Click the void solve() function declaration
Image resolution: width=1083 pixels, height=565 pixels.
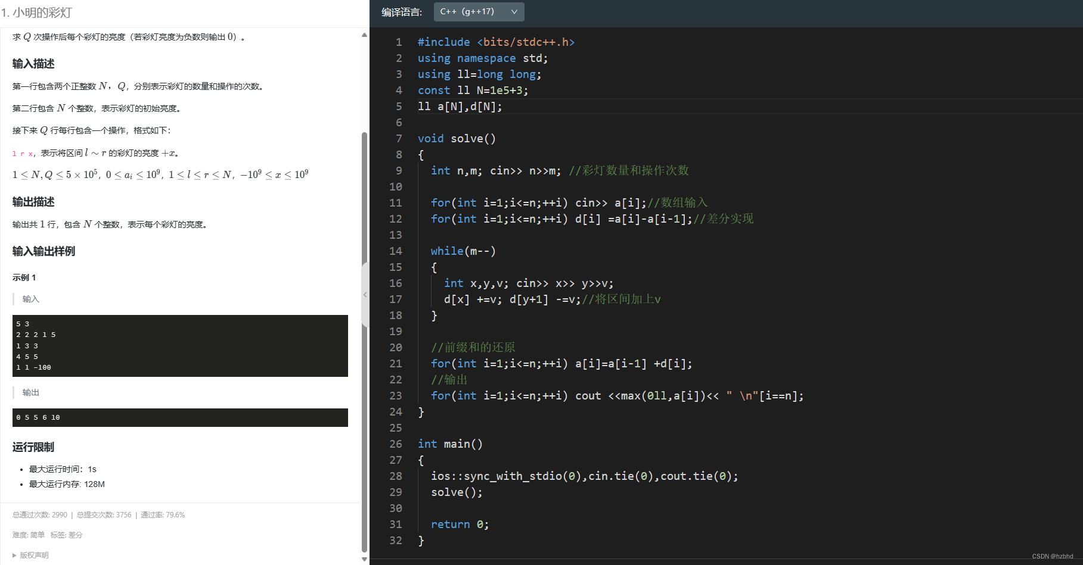tap(457, 139)
